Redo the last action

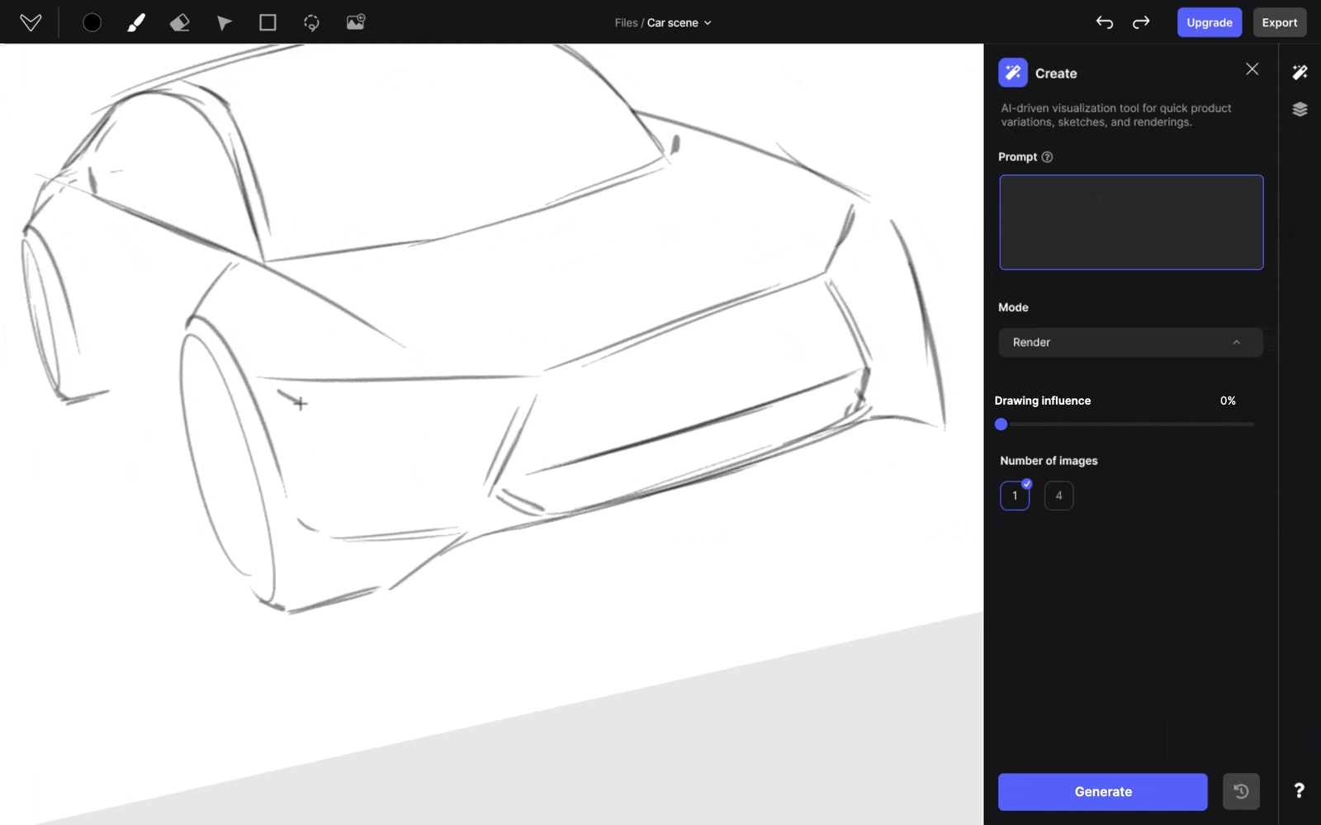(1141, 22)
